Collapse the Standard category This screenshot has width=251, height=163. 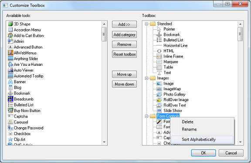[146, 24]
